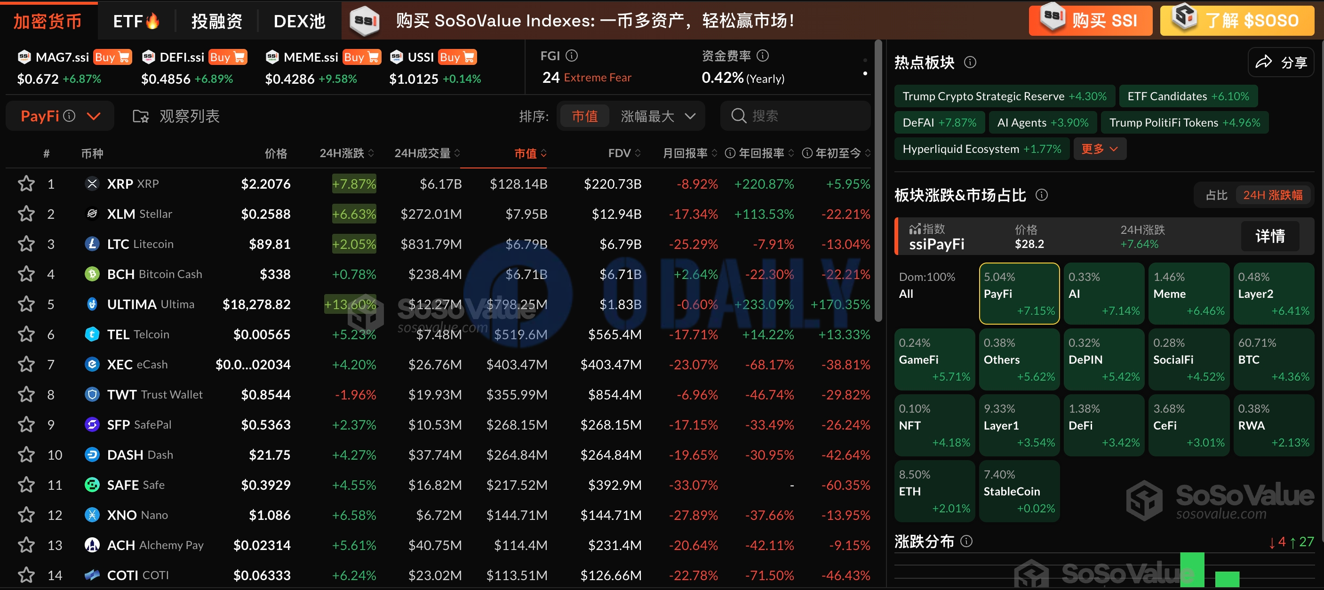Star the XEC eCash row
This screenshot has height=590, width=1324.
click(26, 364)
